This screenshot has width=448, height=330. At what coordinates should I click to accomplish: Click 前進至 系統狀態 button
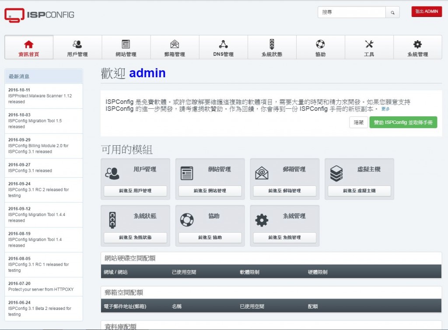point(135,237)
